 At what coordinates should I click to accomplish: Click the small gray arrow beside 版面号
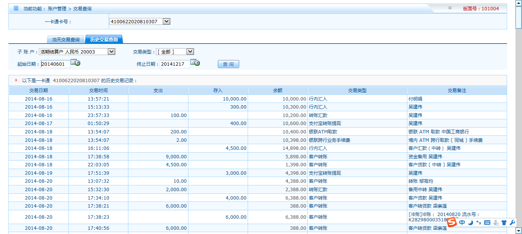pos(450,8)
